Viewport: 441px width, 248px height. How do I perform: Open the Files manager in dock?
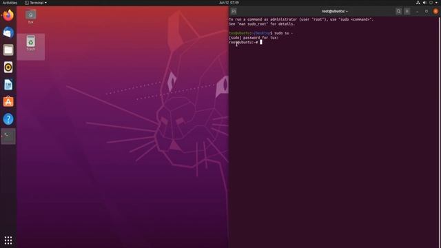[8, 50]
